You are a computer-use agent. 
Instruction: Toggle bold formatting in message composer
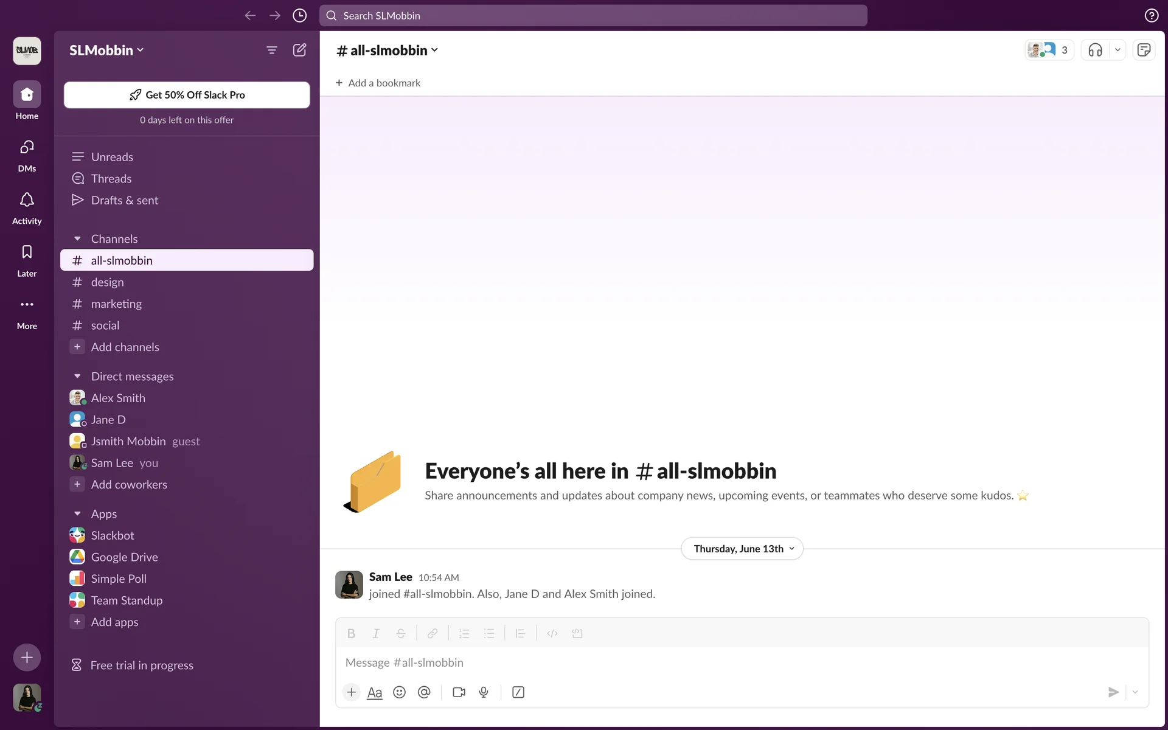click(x=351, y=633)
